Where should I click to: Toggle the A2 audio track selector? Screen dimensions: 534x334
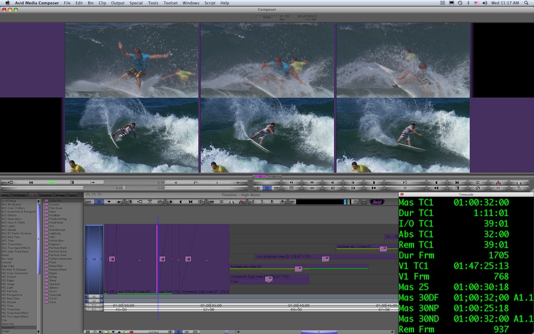click(94, 301)
